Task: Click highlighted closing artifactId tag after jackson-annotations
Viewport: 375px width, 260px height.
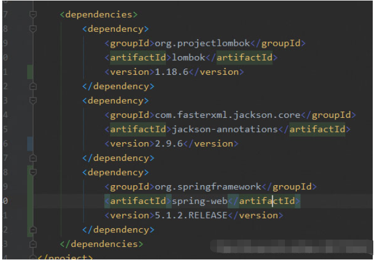Action: coord(314,129)
